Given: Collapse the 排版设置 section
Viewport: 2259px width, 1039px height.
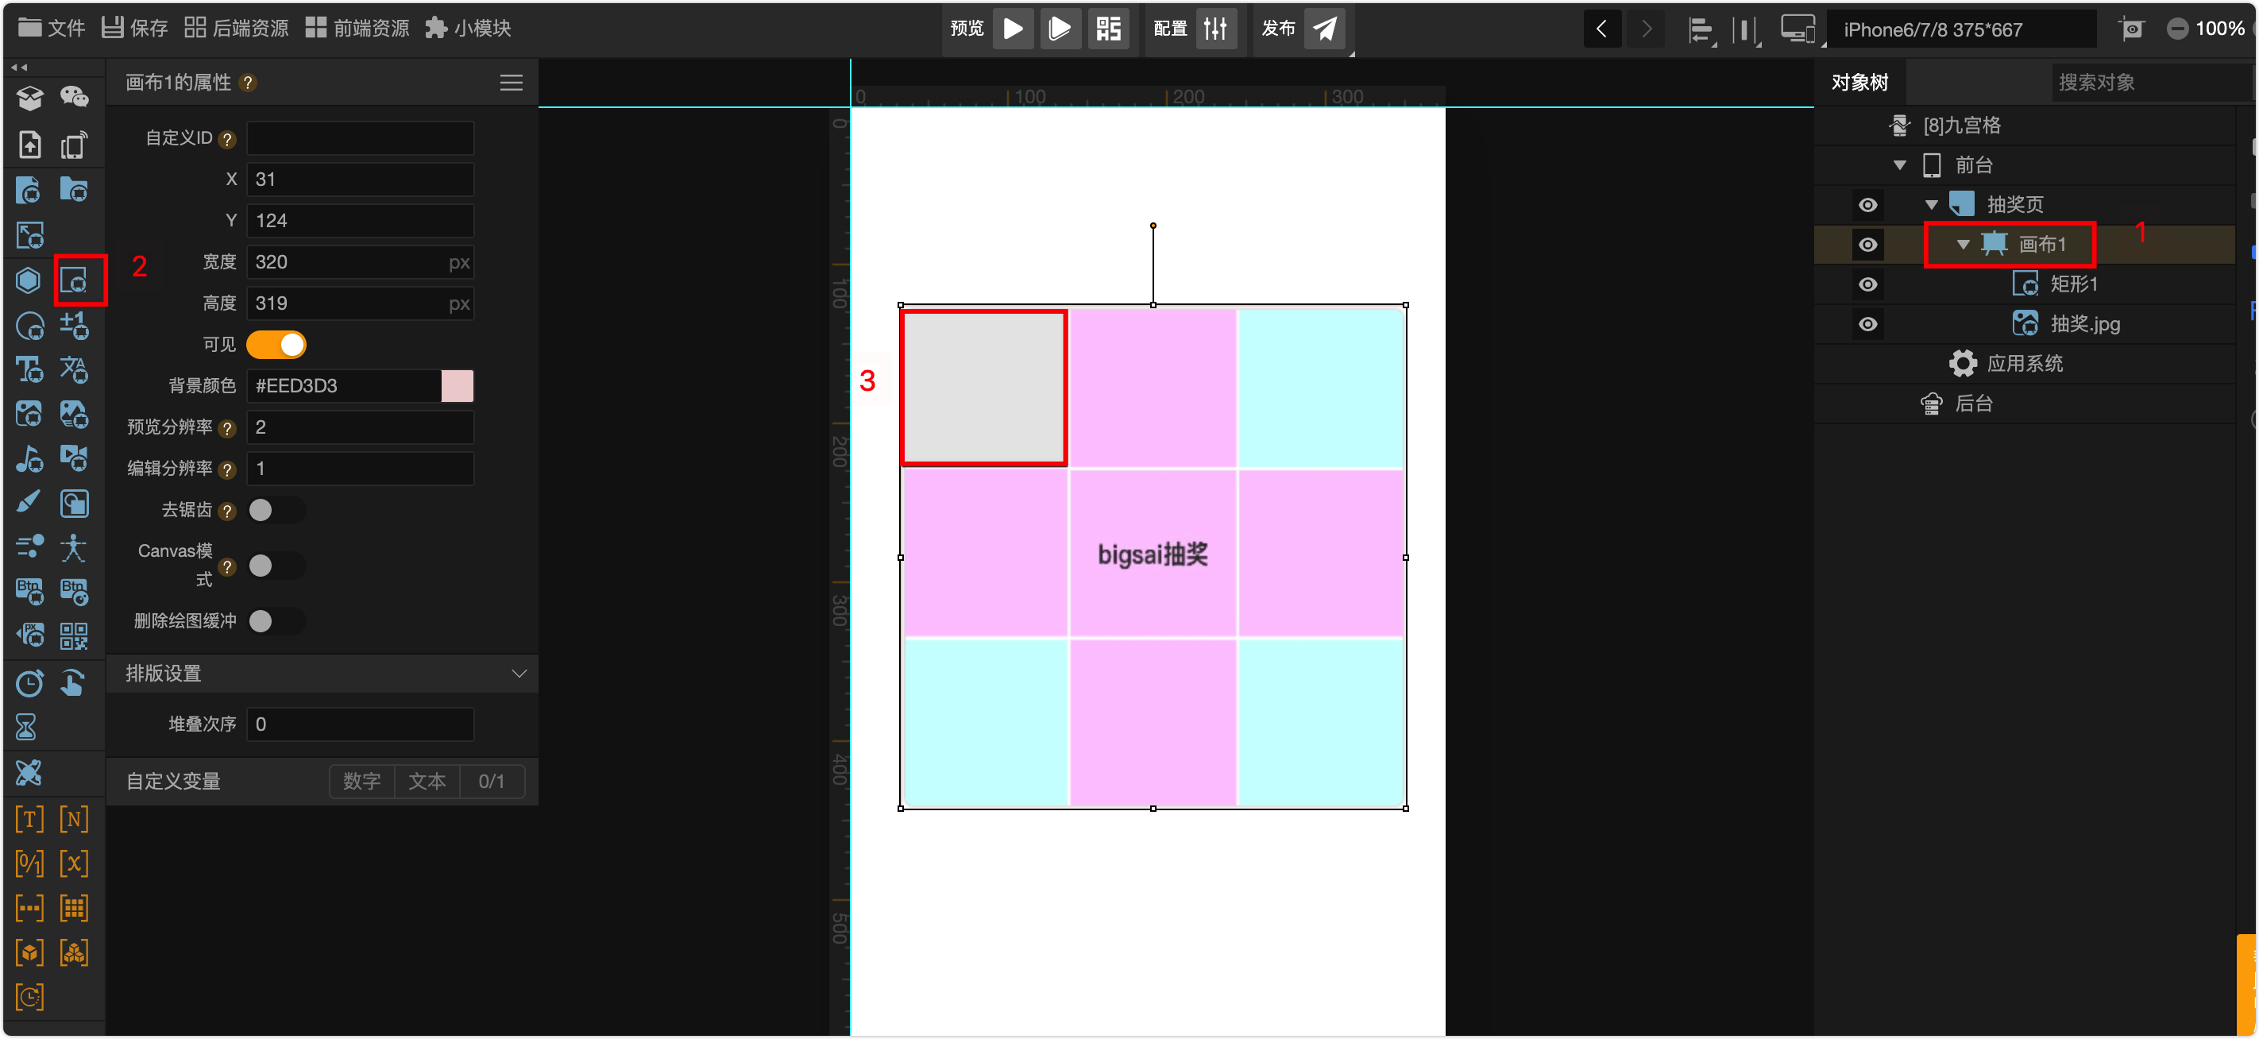Looking at the screenshot, I should (x=518, y=674).
